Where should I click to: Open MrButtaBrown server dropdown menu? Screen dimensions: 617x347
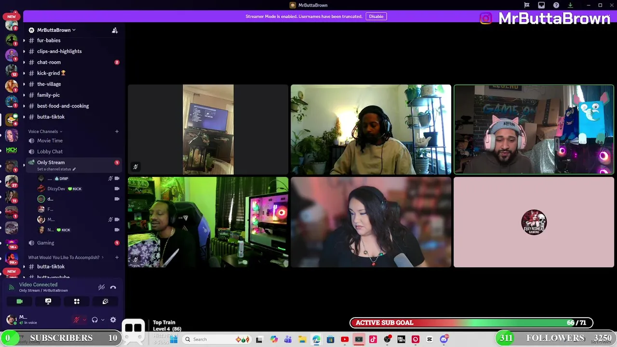tap(55, 30)
